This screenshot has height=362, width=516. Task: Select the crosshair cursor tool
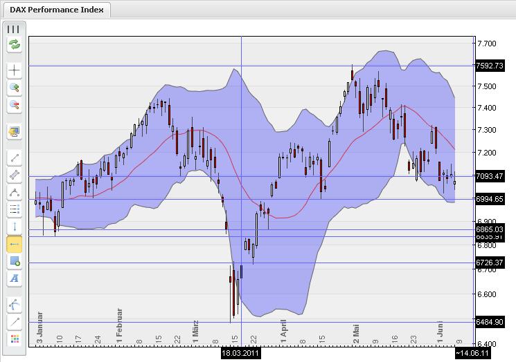coord(14,70)
